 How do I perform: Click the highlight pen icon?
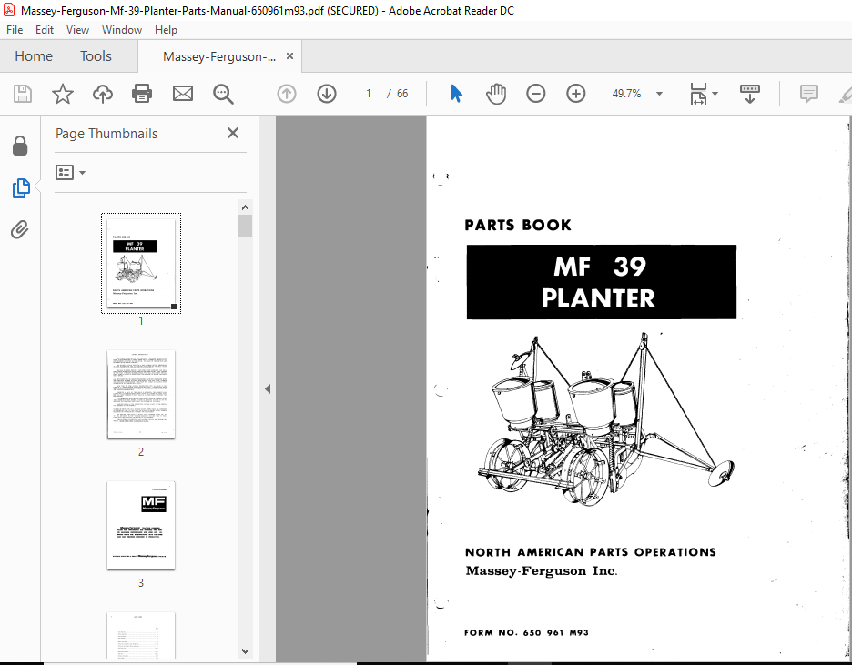tap(846, 95)
